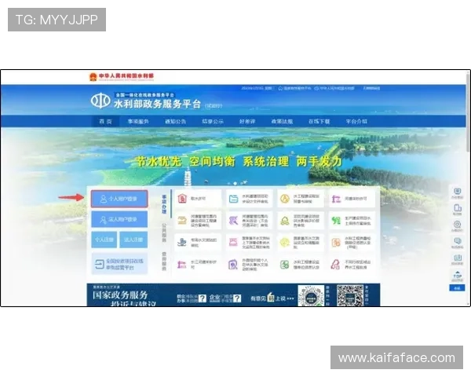Image resolution: width=471 pixels, height=377 pixels.
Task: Open the 事项服务 navigation menu item
Action: (x=138, y=122)
